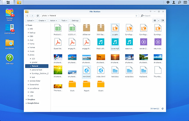Bookmark current folder with the star icon

136,15
